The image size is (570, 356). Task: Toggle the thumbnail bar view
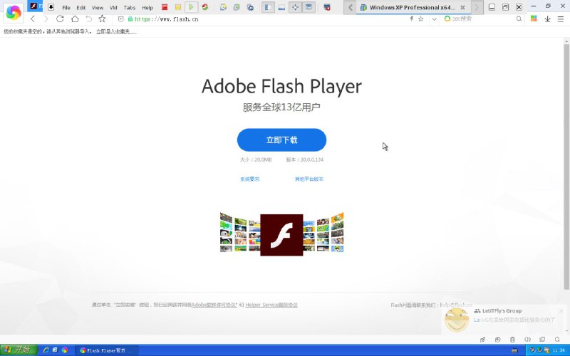[x=281, y=7]
